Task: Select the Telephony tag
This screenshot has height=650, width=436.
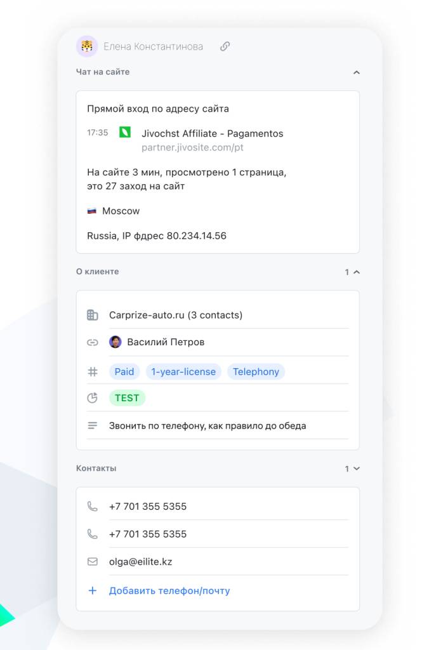Action: [x=256, y=372]
